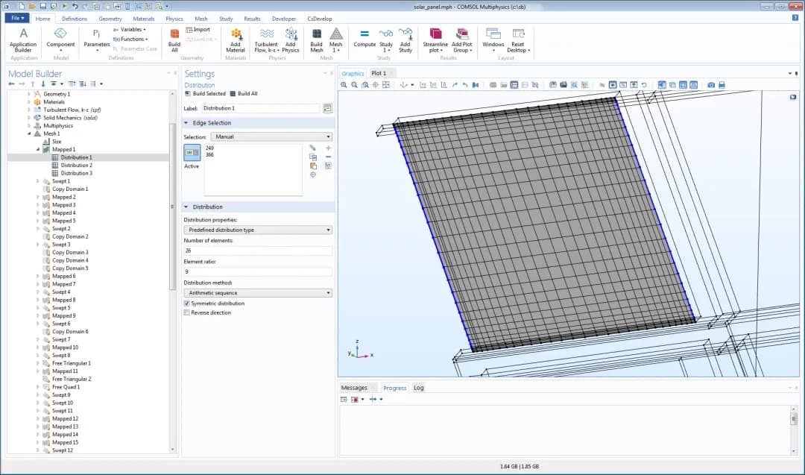
Task: Switch to the Results ribbon tab
Action: tap(252, 19)
